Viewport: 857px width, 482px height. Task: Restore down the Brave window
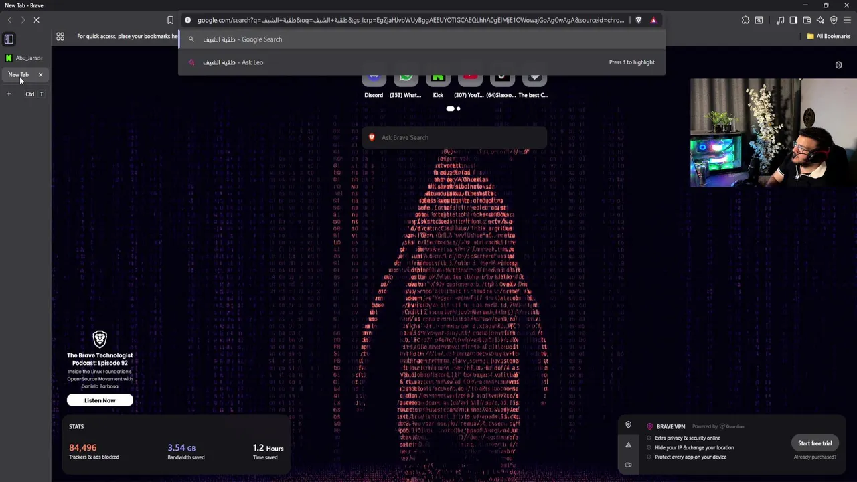coord(826,5)
